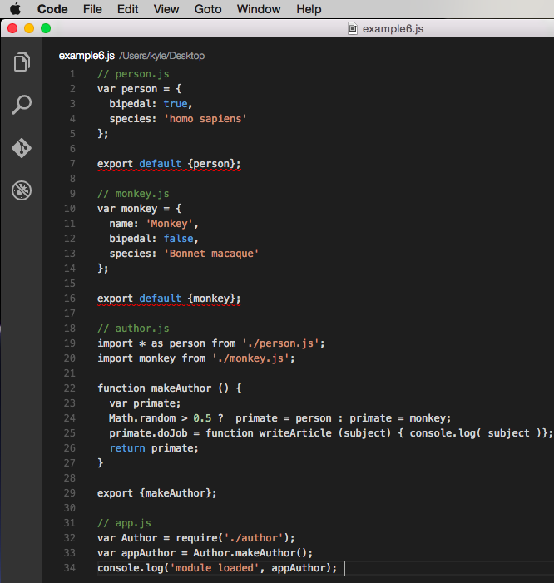
Task: Click the underlined 'export default {person}' statement
Action: pos(169,163)
